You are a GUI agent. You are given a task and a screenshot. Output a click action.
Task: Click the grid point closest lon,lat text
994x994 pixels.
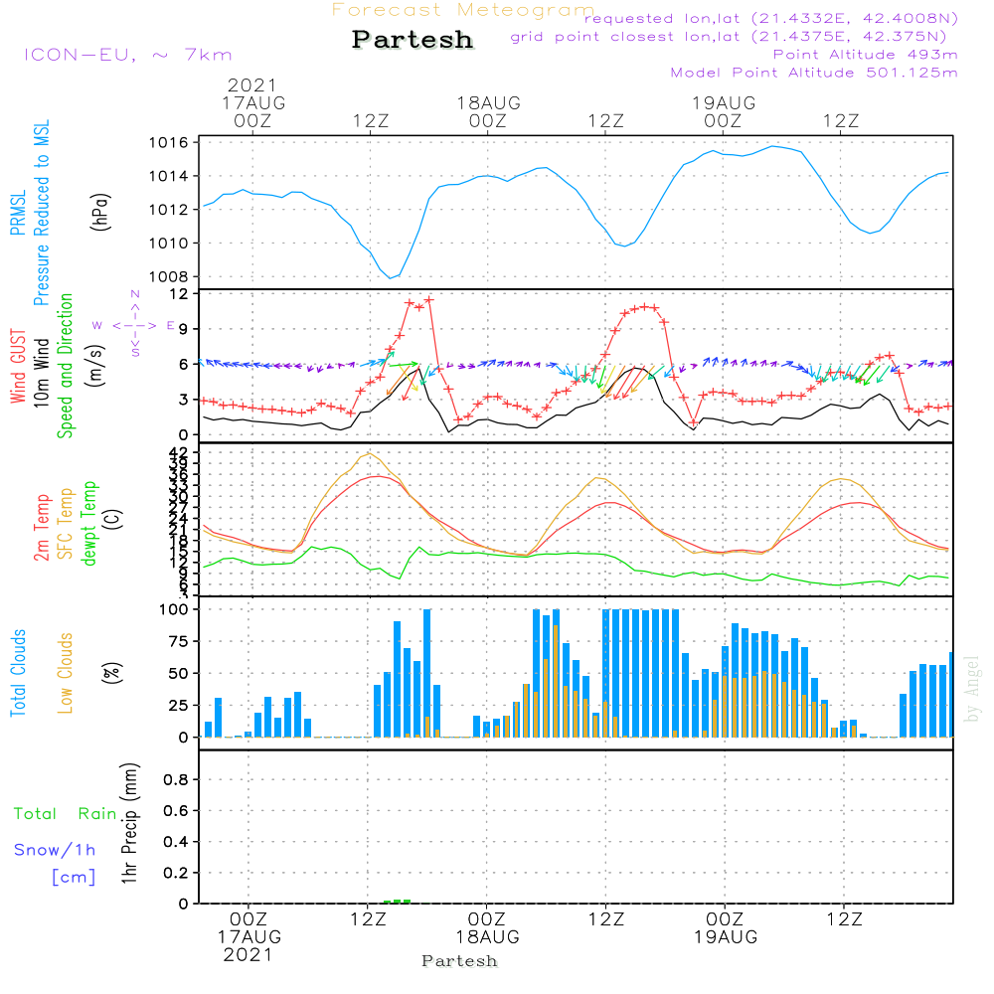(729, 36)
